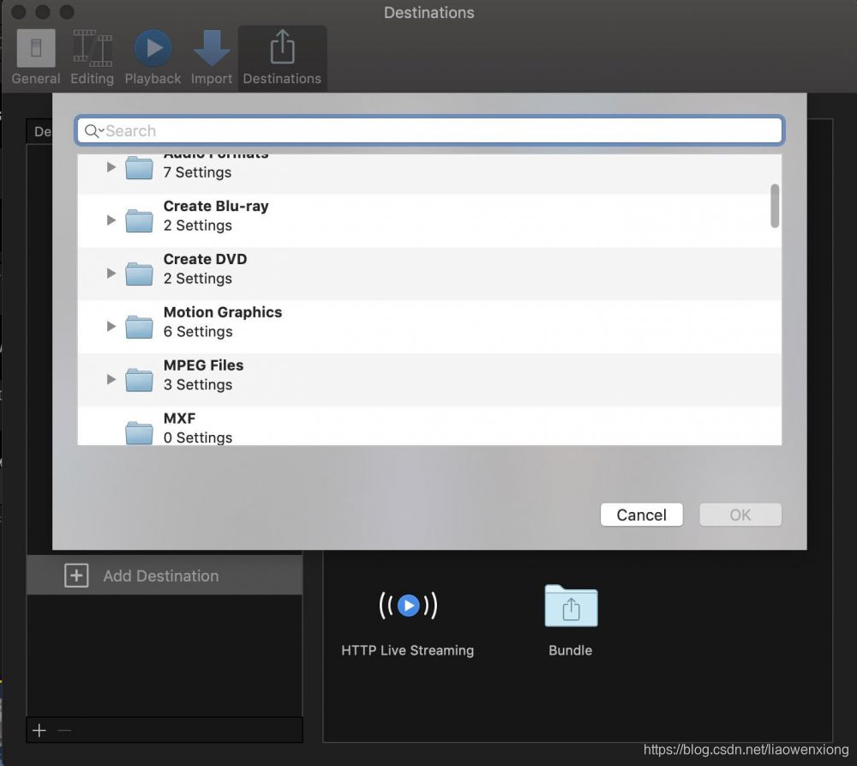857x766 pixels.
Task: Click the greyed-out OK button
Action: [740, 515]
